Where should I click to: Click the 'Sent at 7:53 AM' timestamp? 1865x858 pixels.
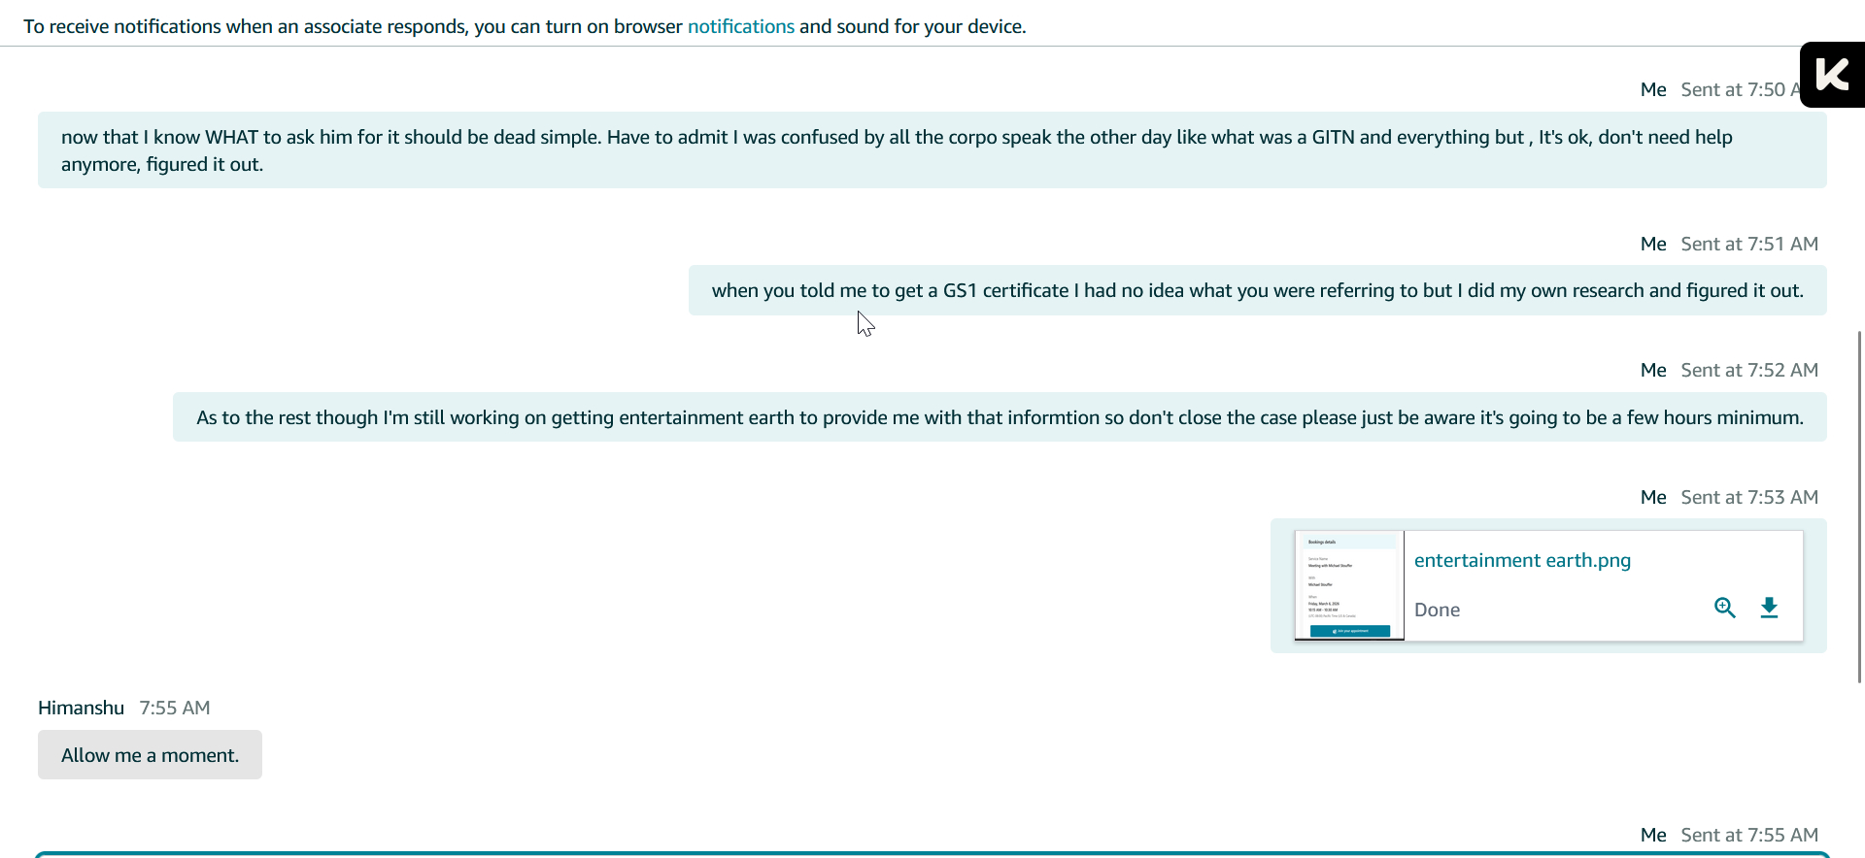pyautogui.click(x=1748, y=497)
